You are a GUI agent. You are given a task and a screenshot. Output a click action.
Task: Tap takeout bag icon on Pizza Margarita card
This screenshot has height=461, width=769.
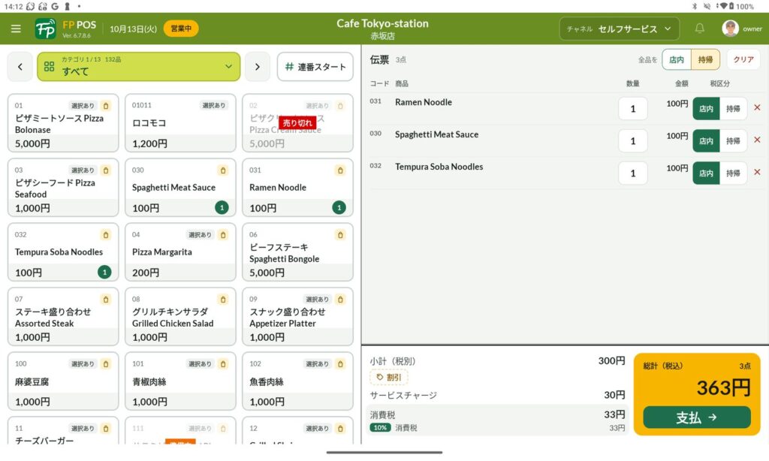coord(222,235)
